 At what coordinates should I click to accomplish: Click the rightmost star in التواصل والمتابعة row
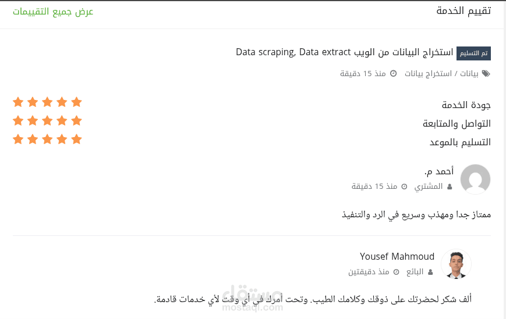click(x=76, y=121)
